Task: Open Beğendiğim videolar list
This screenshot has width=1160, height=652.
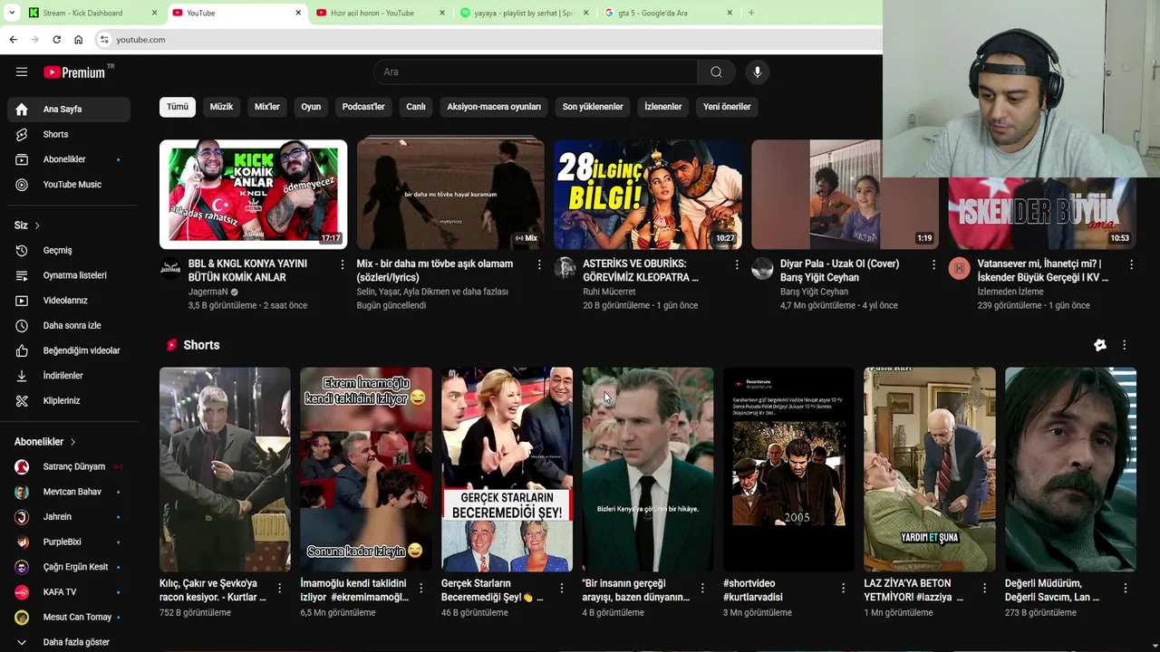Action: [69, 350]
